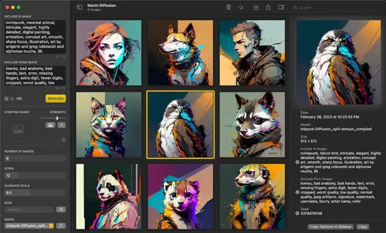Toggle the right info panel icon
Screen dimensions: 386x233
(x=281, y=7)
